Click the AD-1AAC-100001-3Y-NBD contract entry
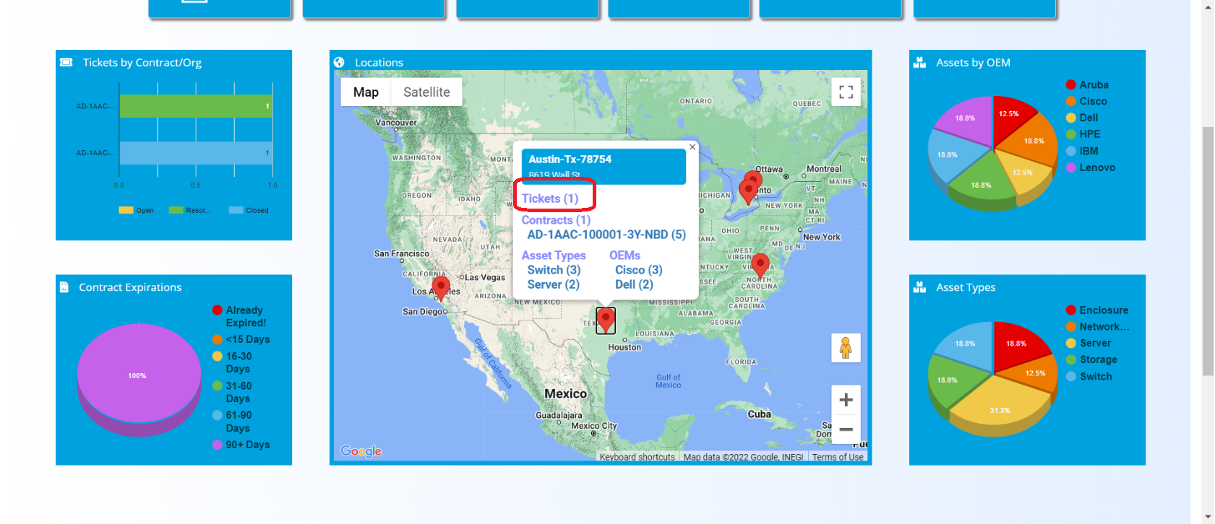Viewport: 1215px width, 524px height. pos(606,235)
